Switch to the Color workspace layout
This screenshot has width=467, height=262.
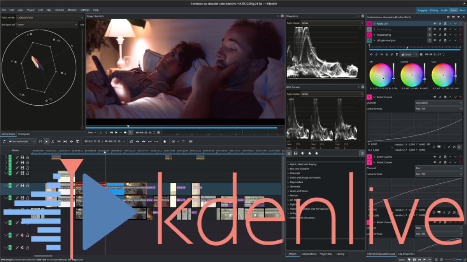tap(453, 10)
